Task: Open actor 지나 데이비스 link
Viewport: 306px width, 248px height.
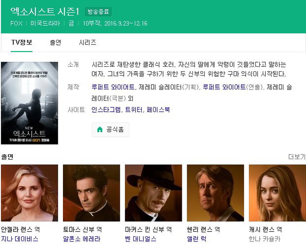Action: pos(20,239)
